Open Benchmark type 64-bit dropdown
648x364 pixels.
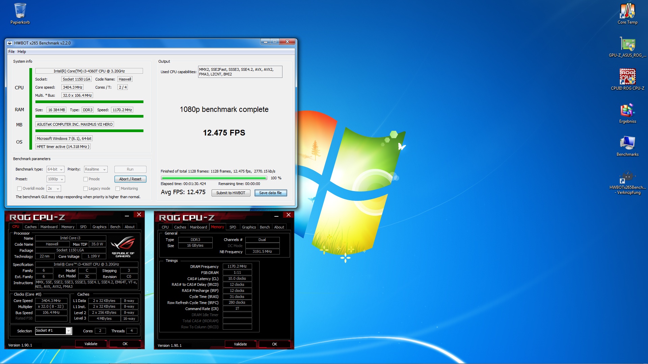coord(55,169)
